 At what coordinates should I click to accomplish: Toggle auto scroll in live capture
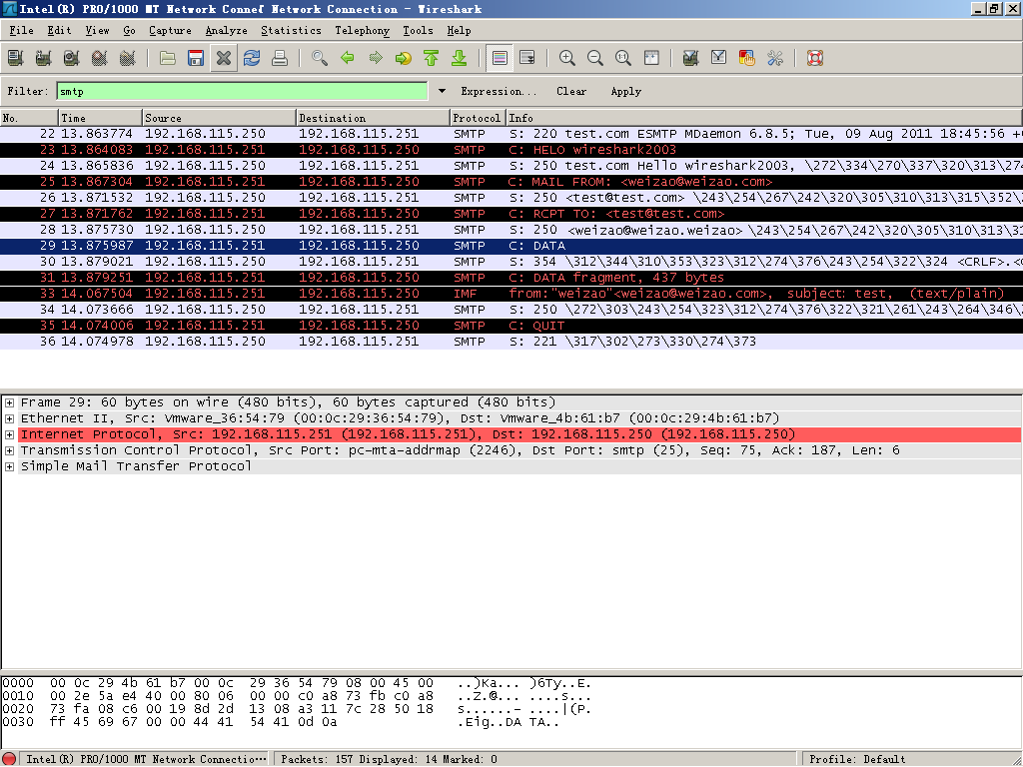(527, 58)
